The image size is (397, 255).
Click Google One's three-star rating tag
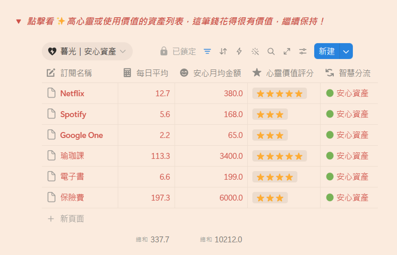pos(270,135)
